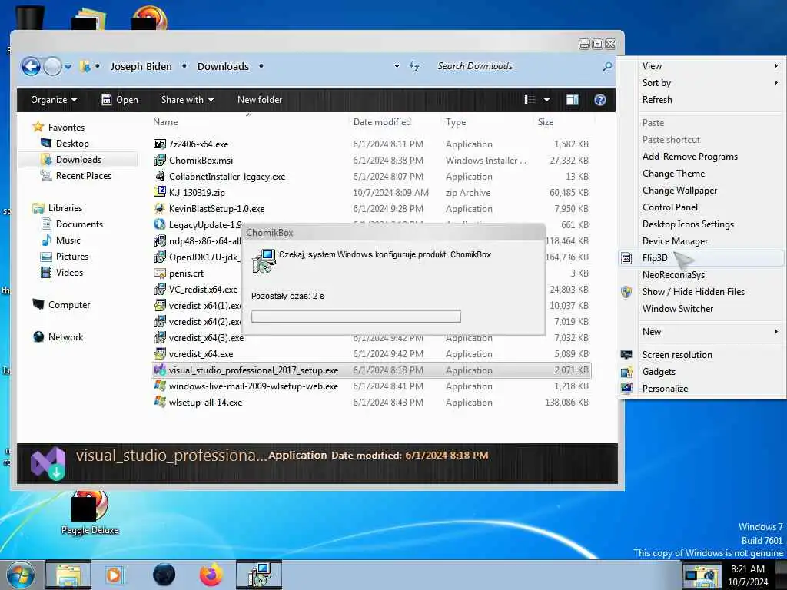787x590 pixels.
Task: Select Computer in navigation pane
Action: pos(68,304)
